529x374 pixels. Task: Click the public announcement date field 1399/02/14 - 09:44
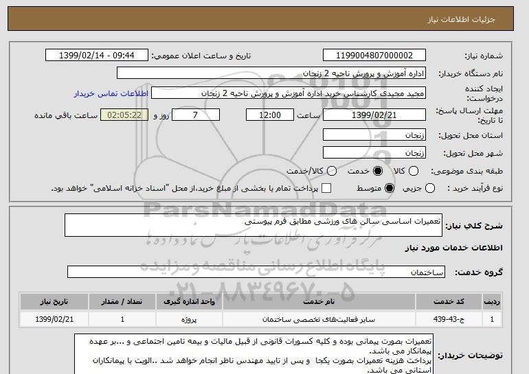point(97,56)
